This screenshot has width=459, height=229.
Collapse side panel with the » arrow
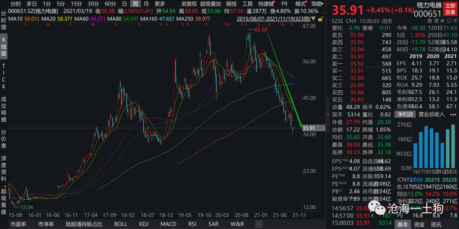click(328, 115)
